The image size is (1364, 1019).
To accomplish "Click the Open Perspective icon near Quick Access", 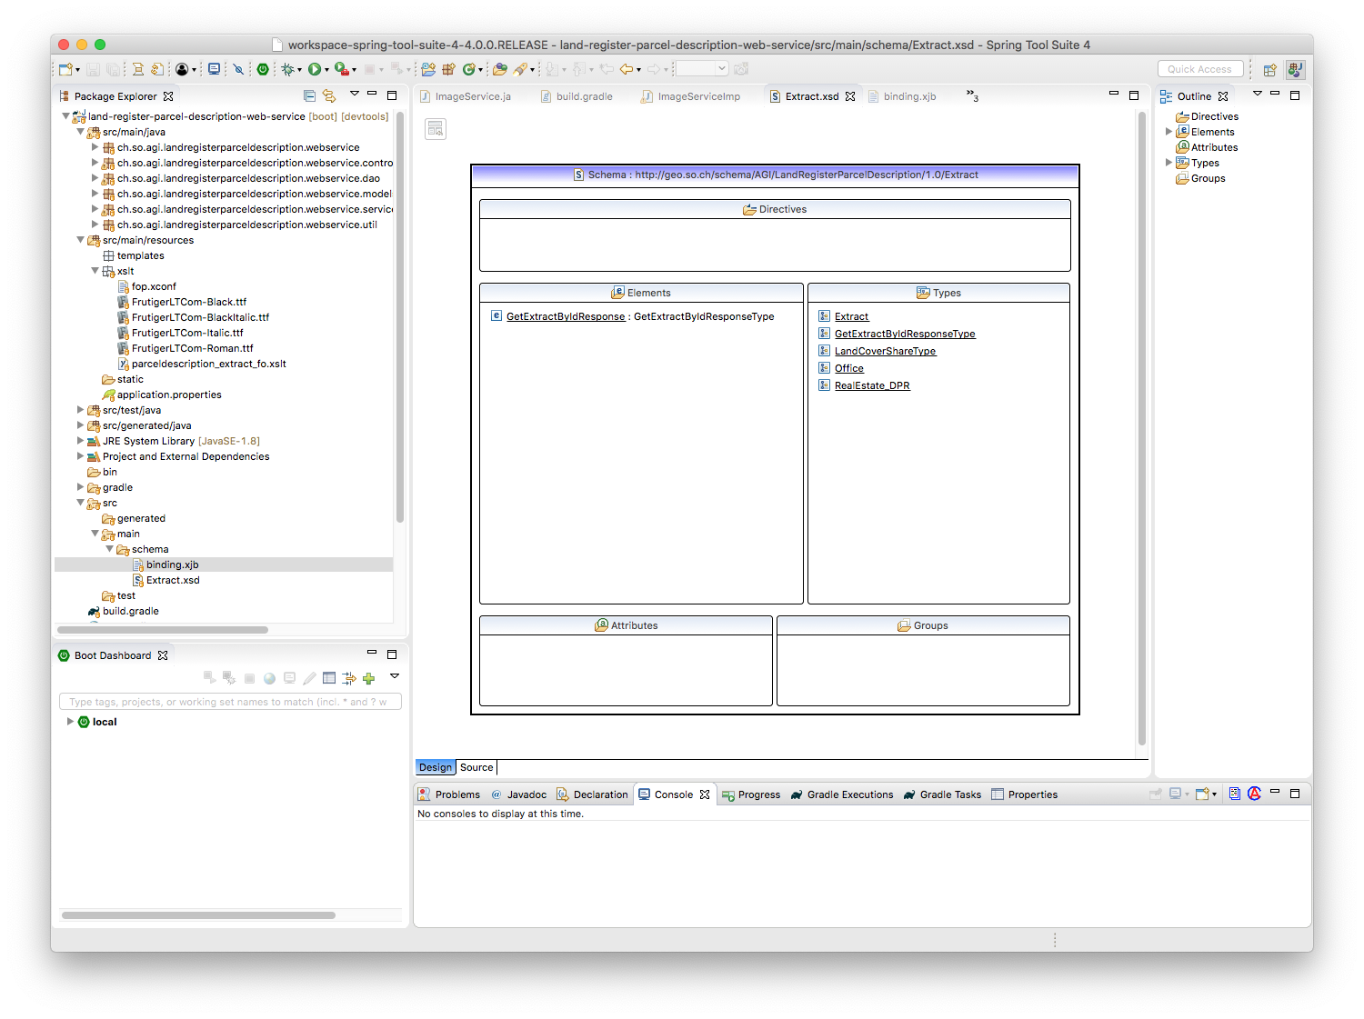I will [x=1270, y=69].
